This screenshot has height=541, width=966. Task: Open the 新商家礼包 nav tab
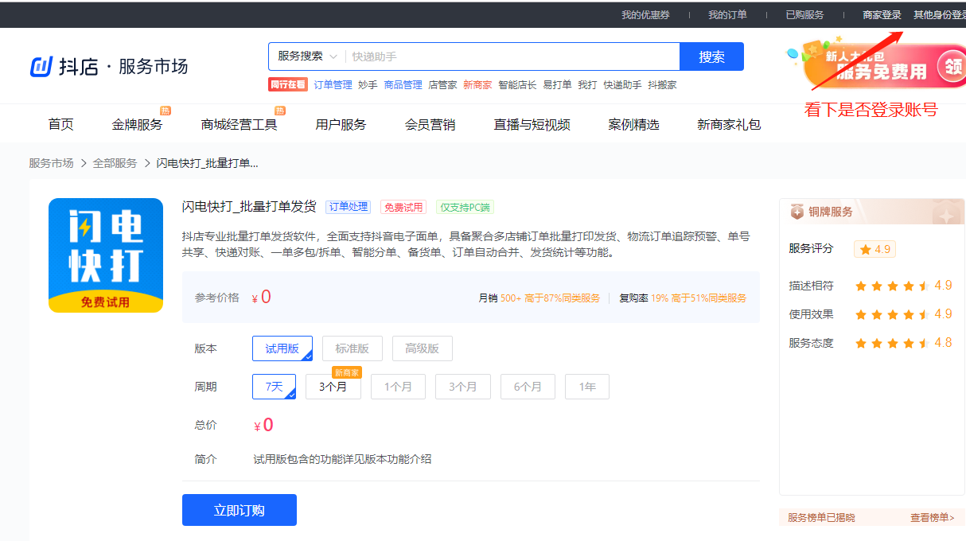tap(729, 124)
